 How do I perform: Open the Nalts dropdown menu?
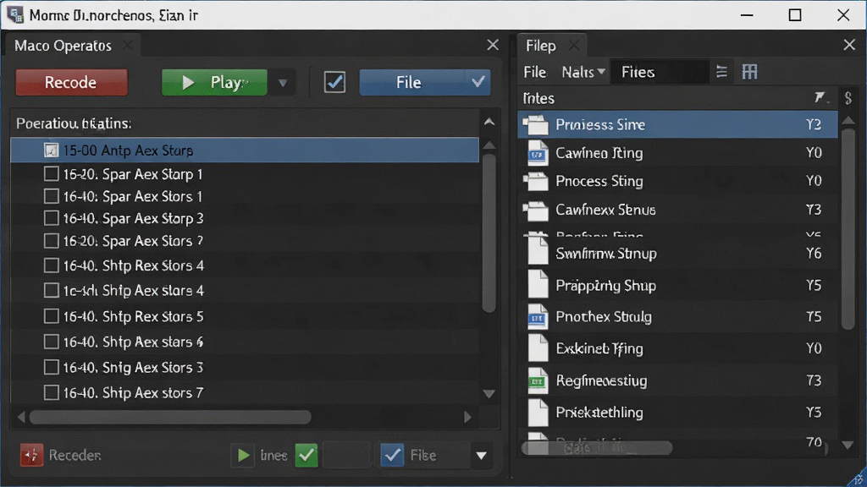(583, 73)
